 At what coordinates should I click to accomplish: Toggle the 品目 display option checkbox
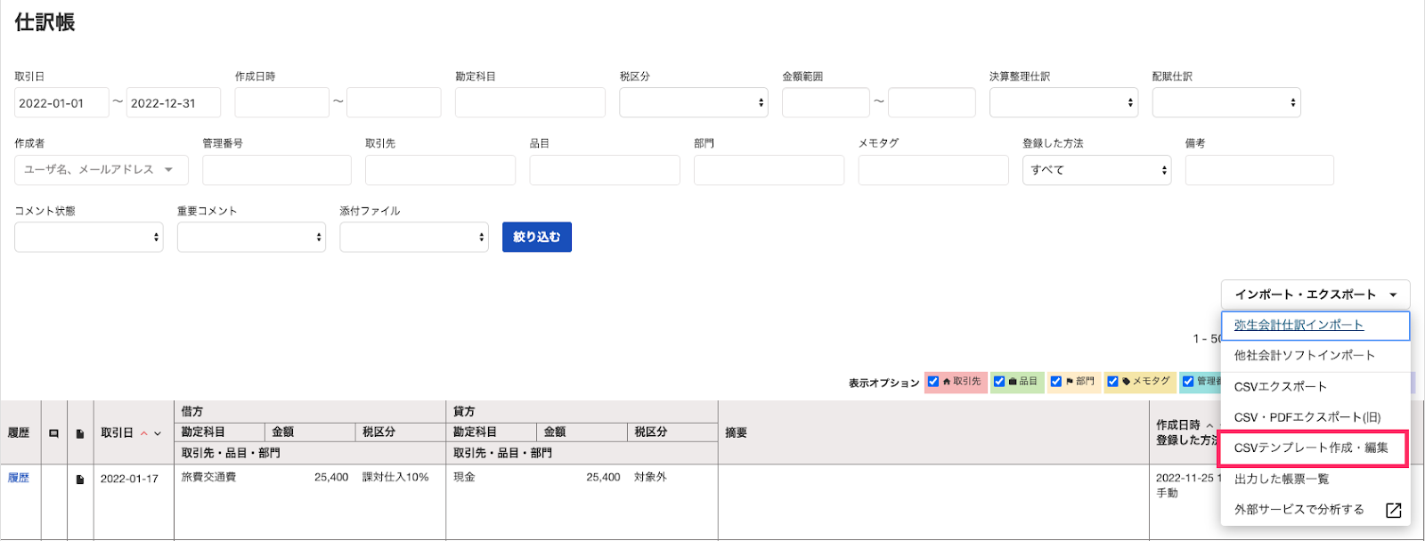coord(999,382)
